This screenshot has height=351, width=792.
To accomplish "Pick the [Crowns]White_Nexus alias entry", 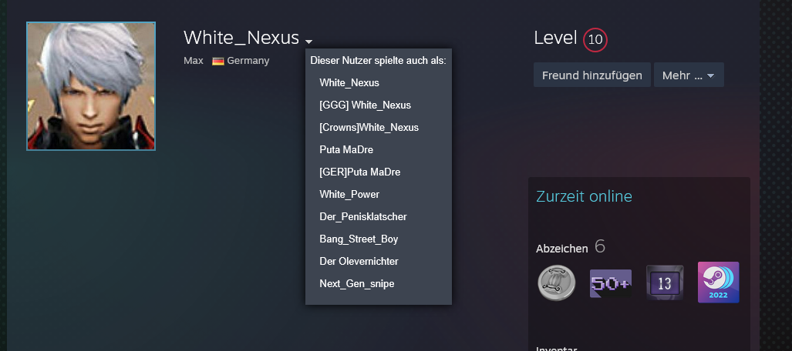I will (369, 127).
